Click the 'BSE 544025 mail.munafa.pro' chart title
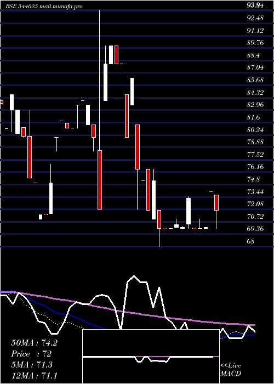Viewport: 274px width, 384px height. (44, 7)
